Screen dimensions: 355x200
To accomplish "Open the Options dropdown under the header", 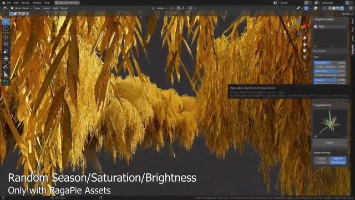I will [x=347, y=14].
